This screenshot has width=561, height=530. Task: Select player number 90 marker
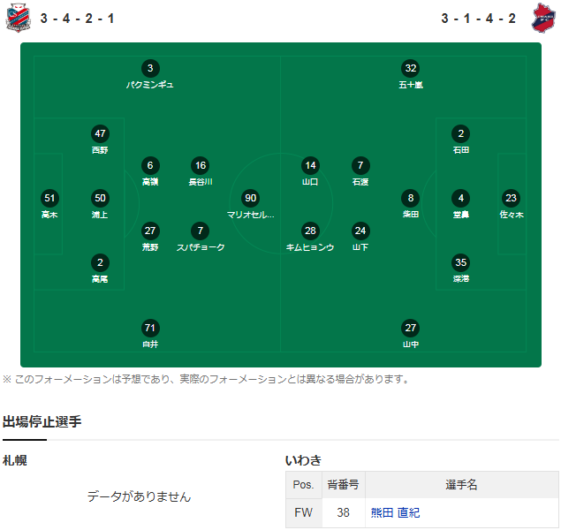(250, 198)
